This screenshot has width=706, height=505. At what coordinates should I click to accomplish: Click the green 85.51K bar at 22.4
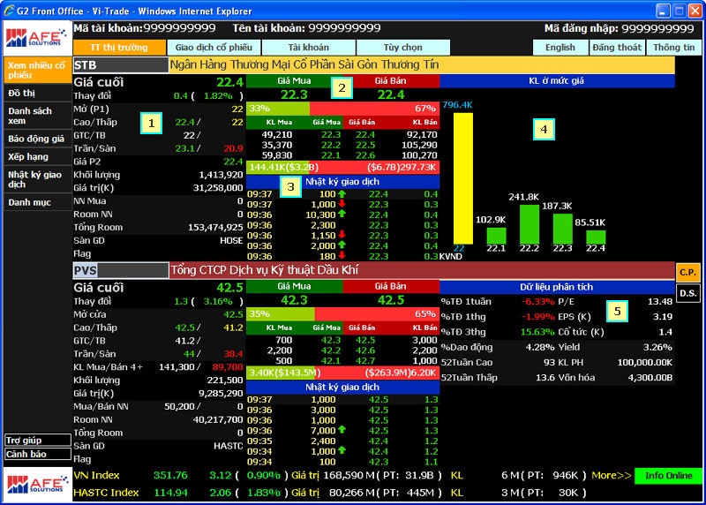click(596, 237)
